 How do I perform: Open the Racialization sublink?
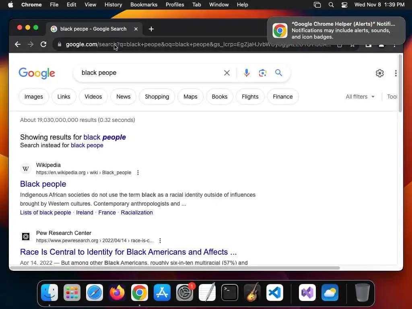pos(137,212)
